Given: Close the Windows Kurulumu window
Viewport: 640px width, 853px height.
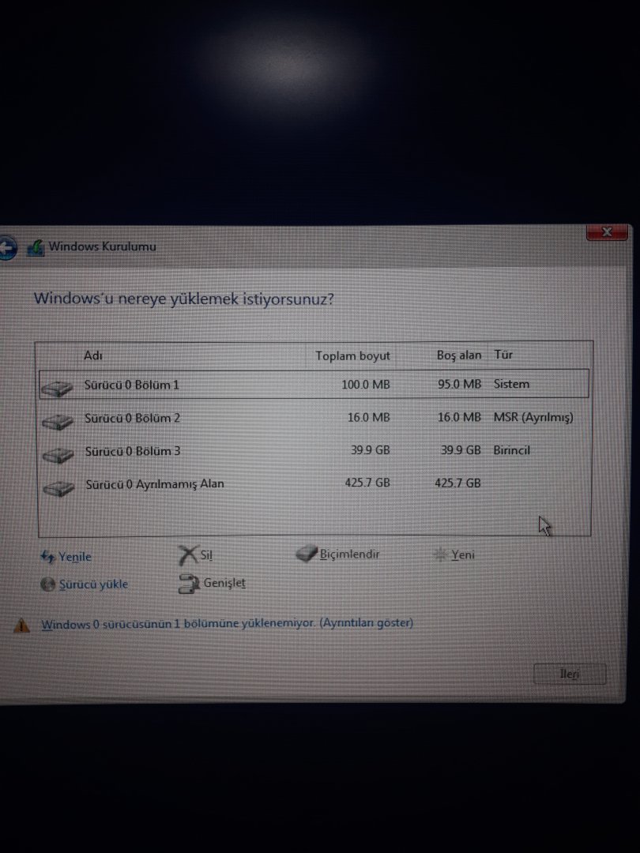Looking at the screenshot, I should pyautogui.click(x=607, y=232).
